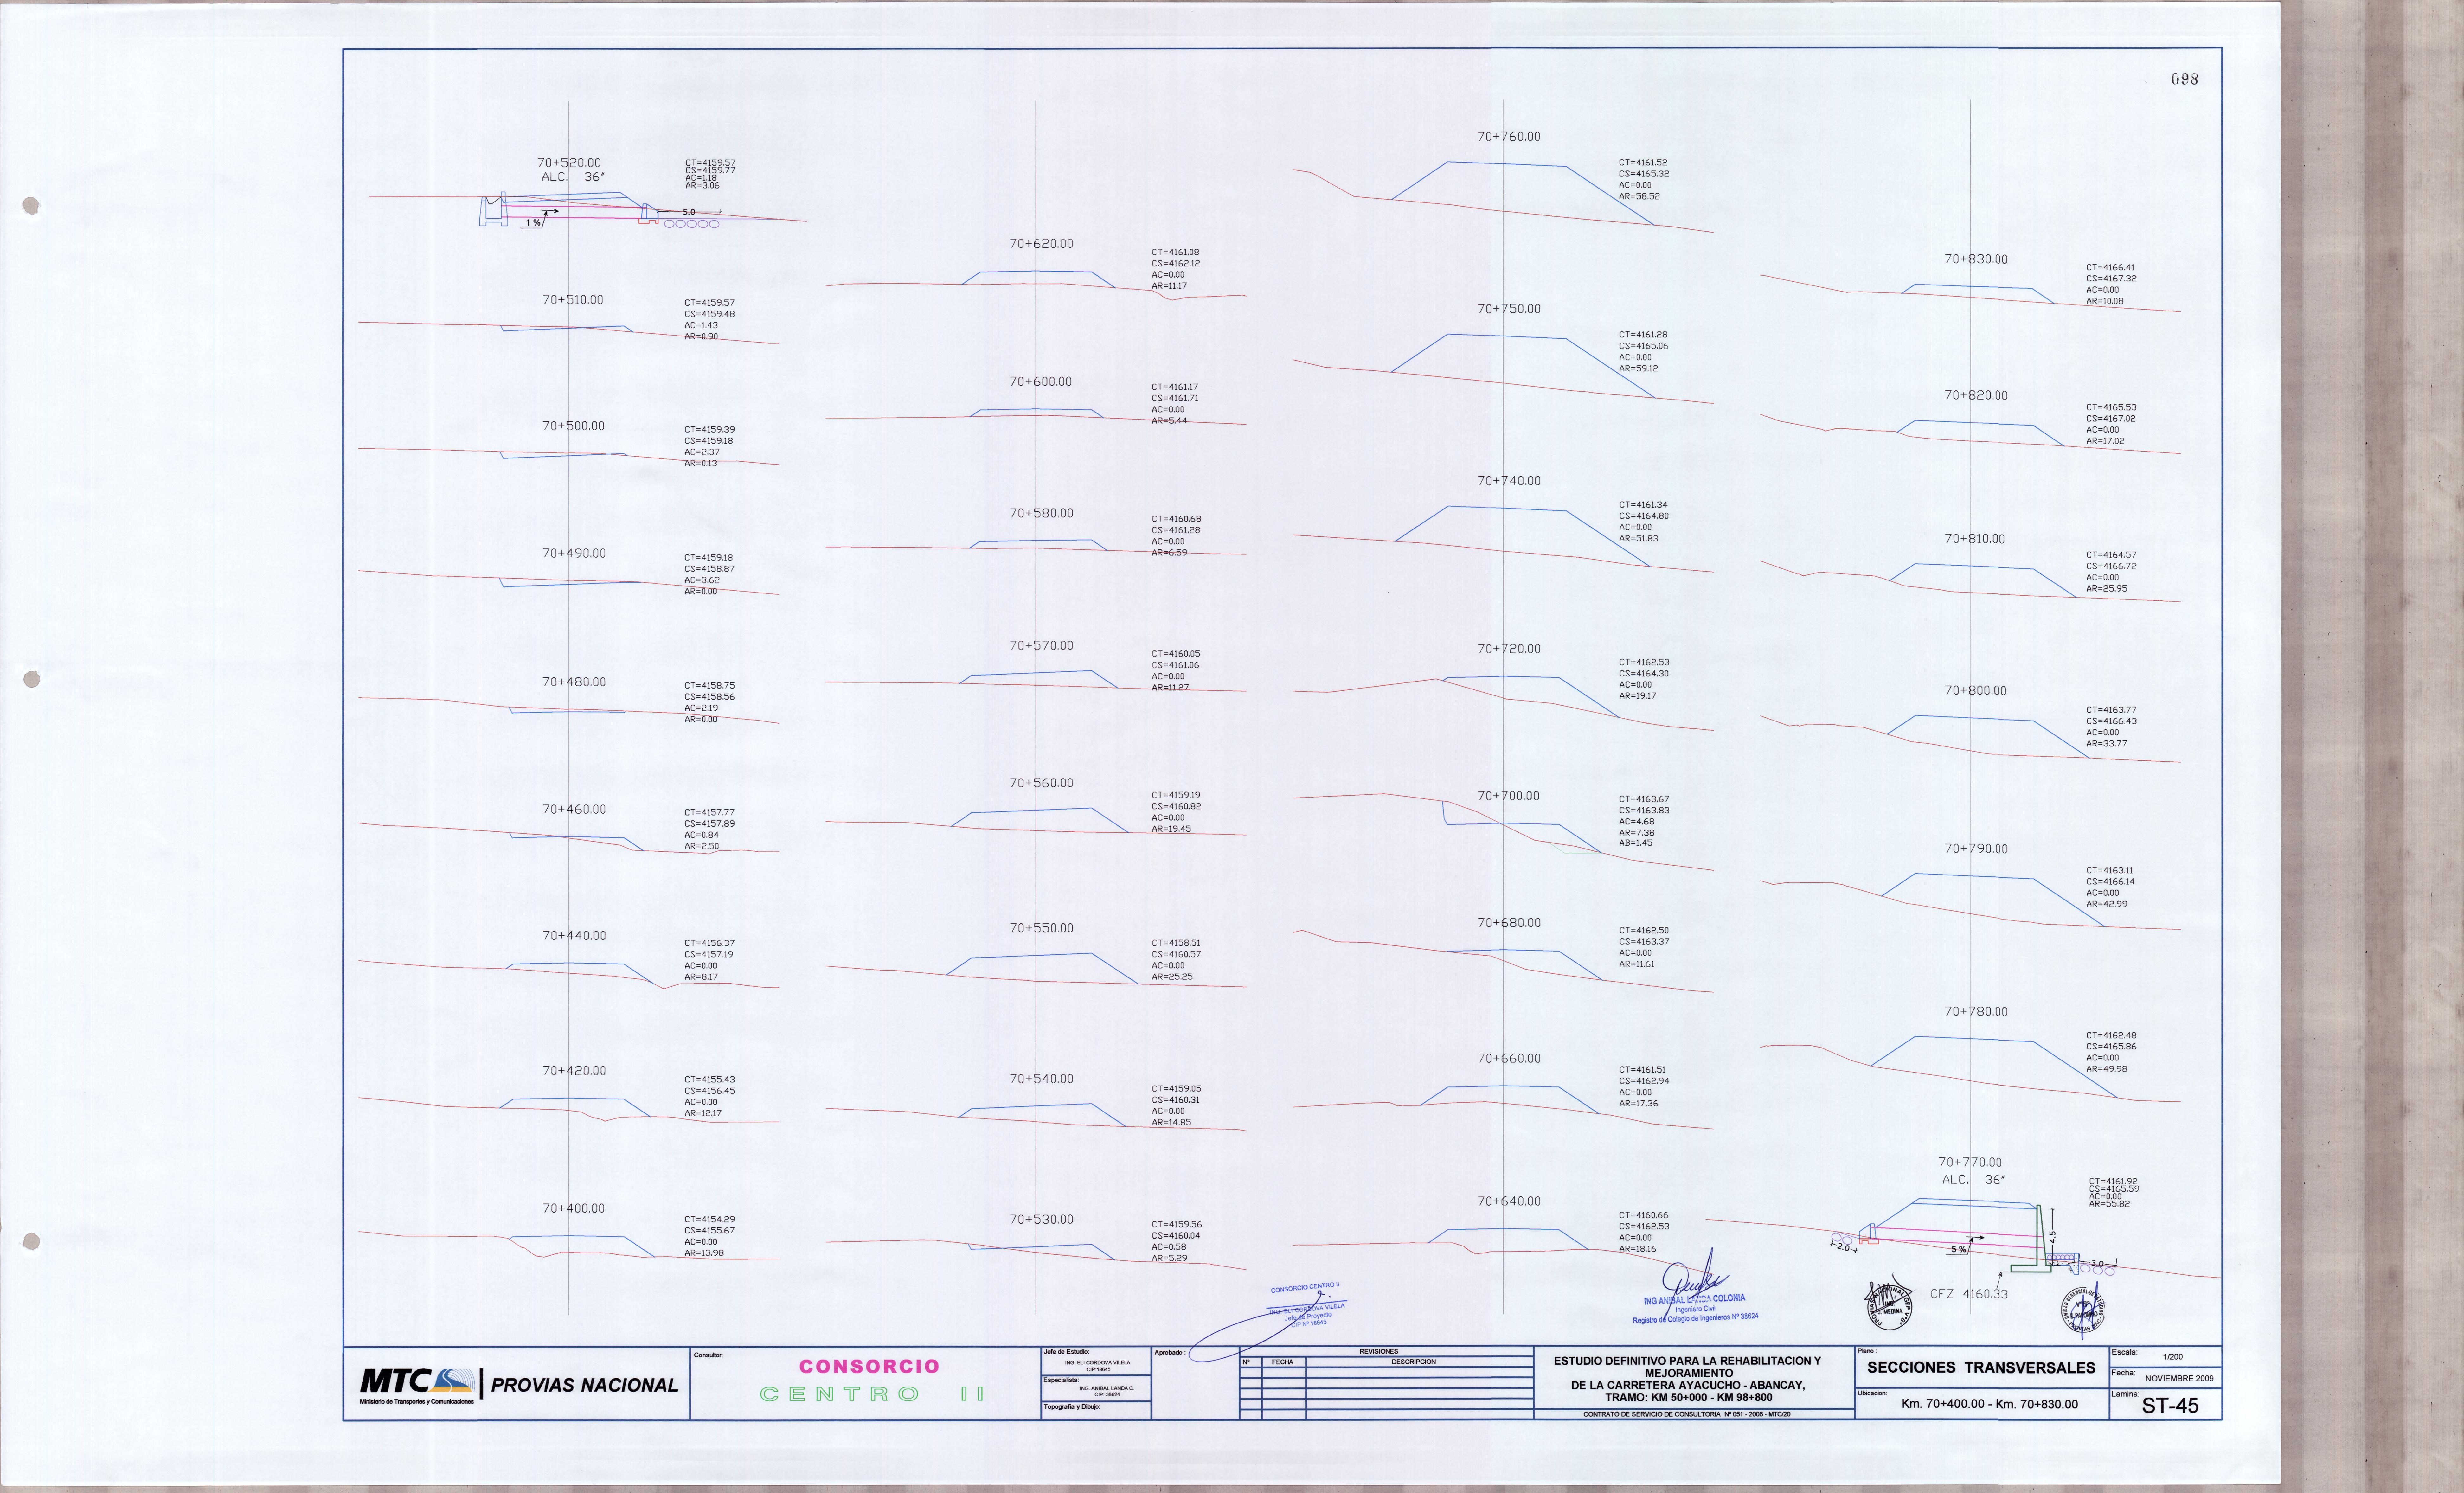Select the pink CONSORCIO heading
This screenshot has width=2464, height=1493.
coord(869,1366)
